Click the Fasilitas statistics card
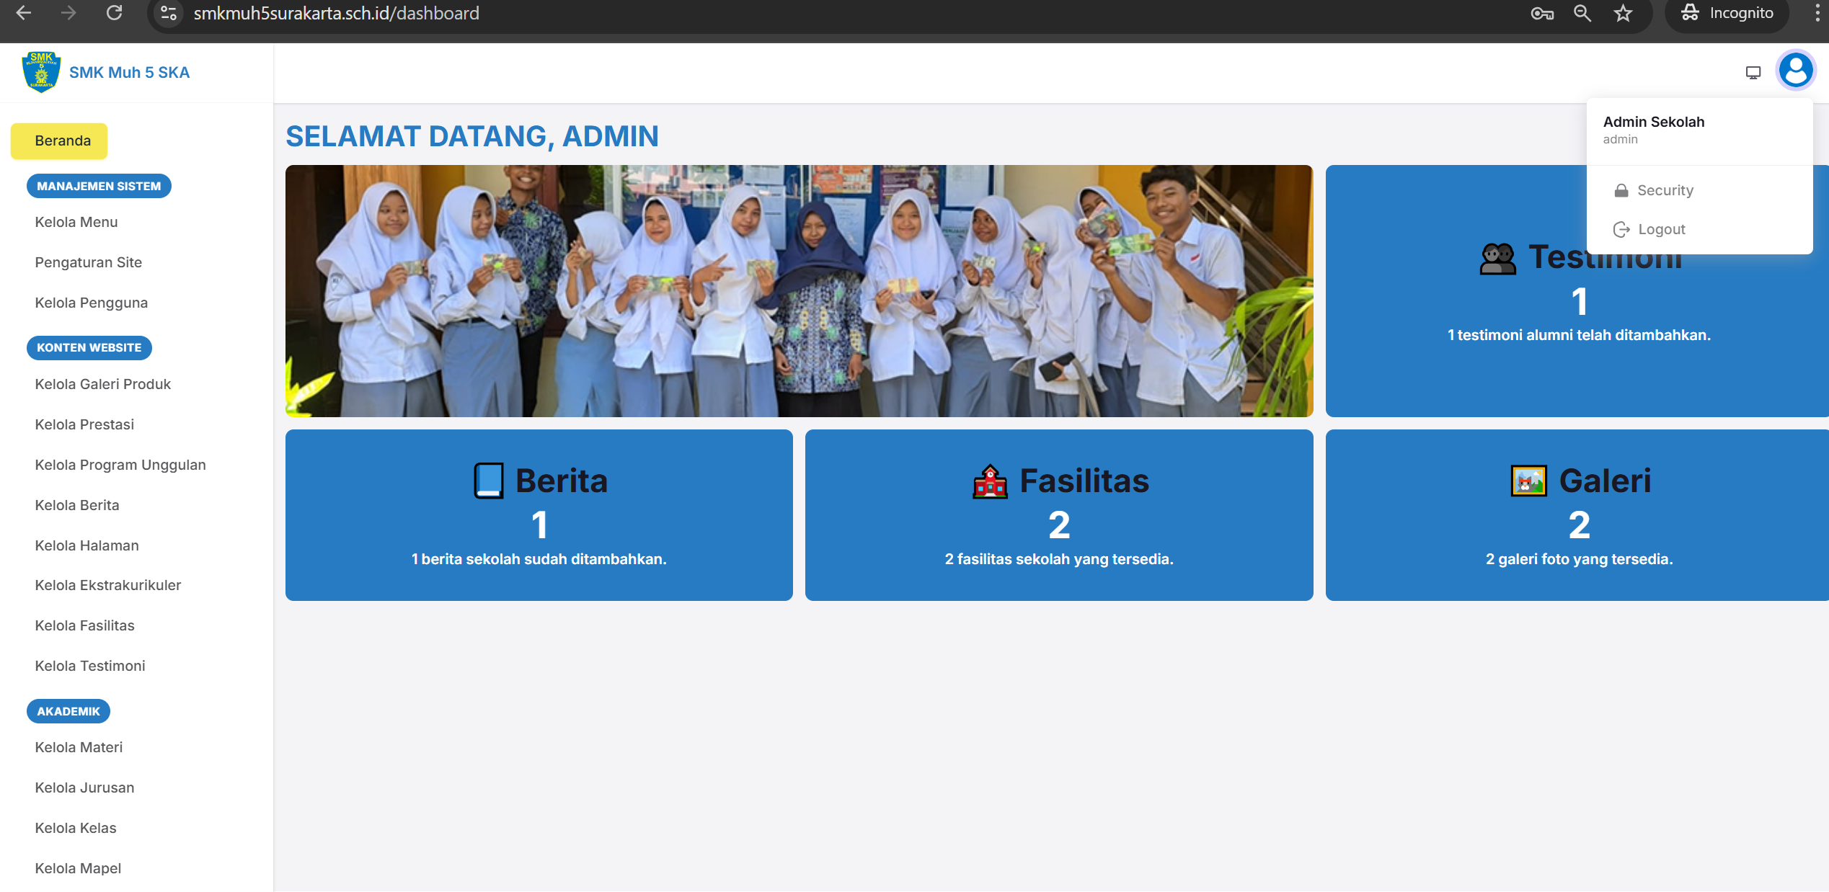Viewport: 1829px width, 892px height. click(1058, 515)
